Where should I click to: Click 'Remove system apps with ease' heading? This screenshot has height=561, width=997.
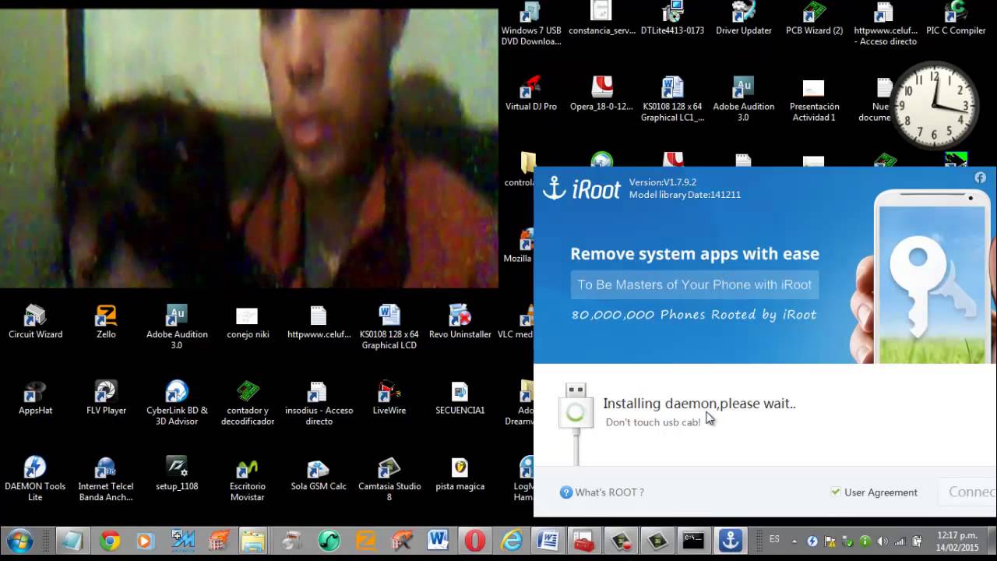coord(695,254)
